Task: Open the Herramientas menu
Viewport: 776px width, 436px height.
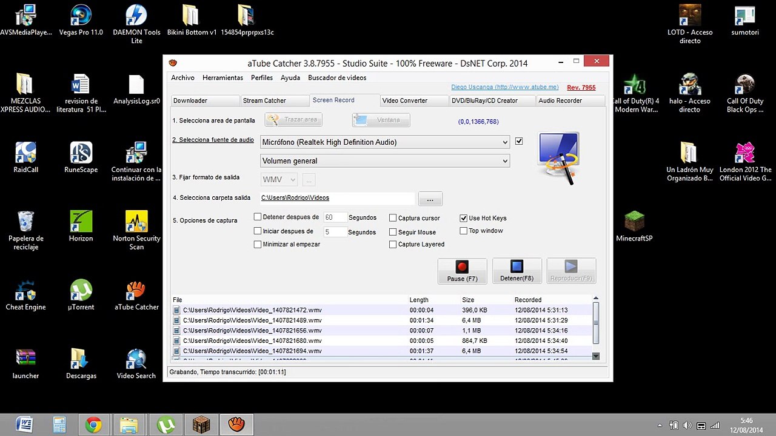Action: coord(222,78)
